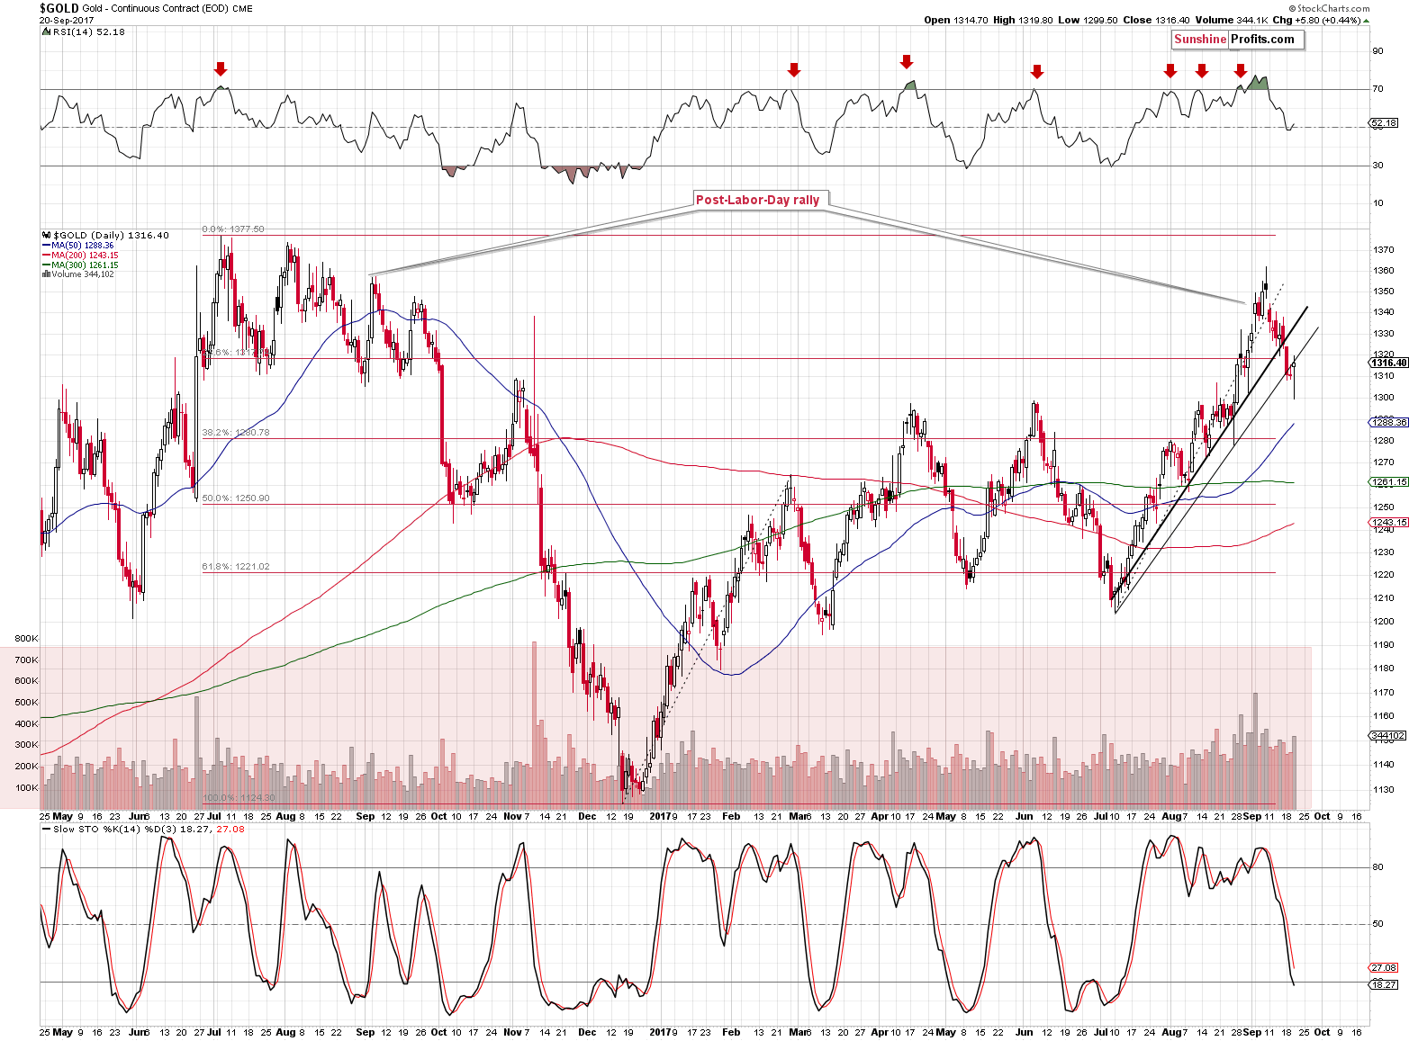Click the 61.8%: 1221.02 Fibonacci label
This screenshot has width=1409, height=1041.
click(x=236, y=567)
